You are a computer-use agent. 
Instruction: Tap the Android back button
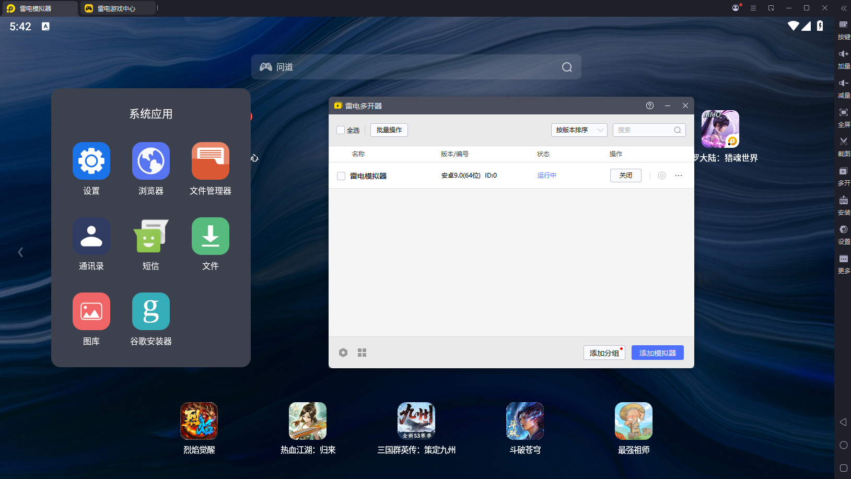pyautogui.click(x=843, y=422)
